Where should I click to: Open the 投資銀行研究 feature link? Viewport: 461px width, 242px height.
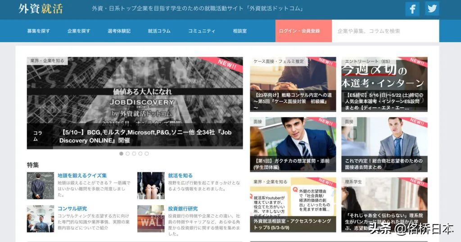183,209
